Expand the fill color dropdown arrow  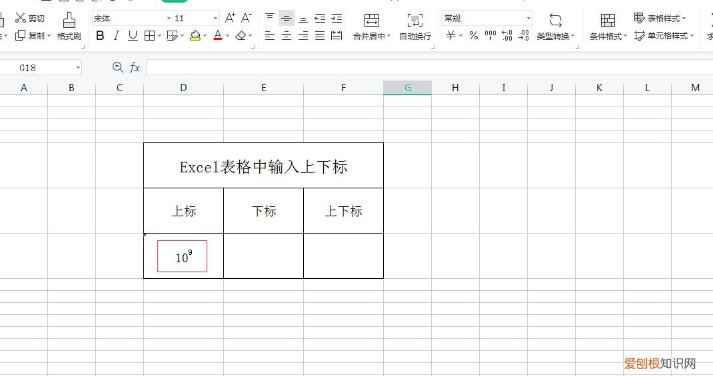205,35
